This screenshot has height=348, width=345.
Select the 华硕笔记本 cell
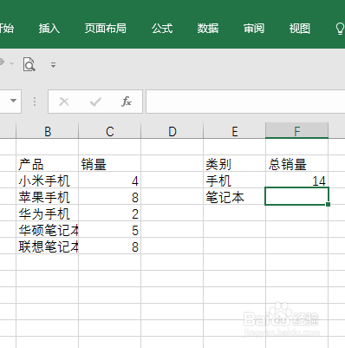pos(48,230)
